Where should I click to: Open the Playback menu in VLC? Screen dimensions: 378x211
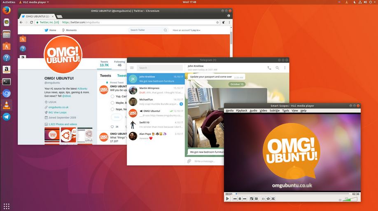(x=241, y=111)
